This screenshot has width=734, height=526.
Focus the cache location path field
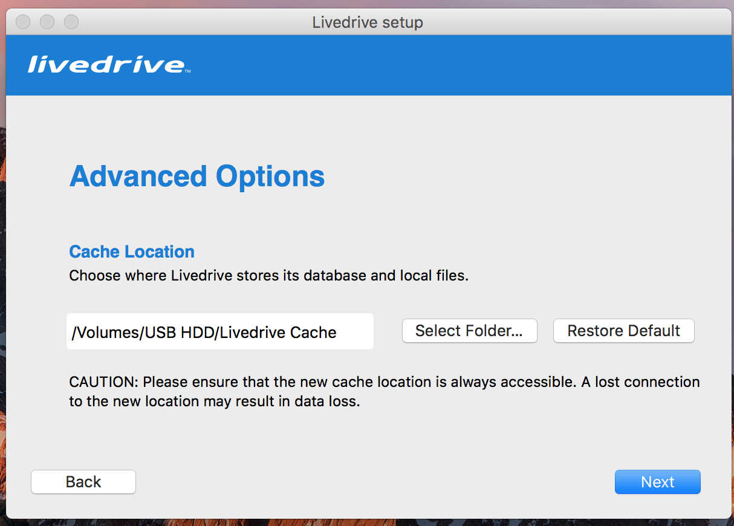(220, 331)
